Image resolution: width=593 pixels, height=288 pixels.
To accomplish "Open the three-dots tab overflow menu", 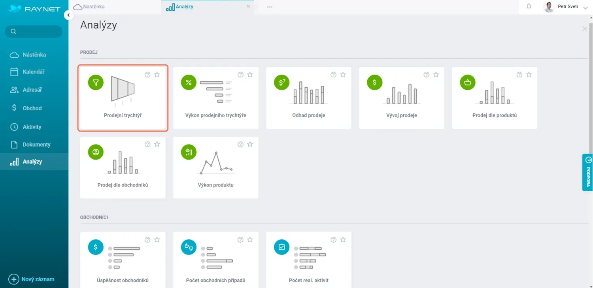I will (x=270, y=7).
